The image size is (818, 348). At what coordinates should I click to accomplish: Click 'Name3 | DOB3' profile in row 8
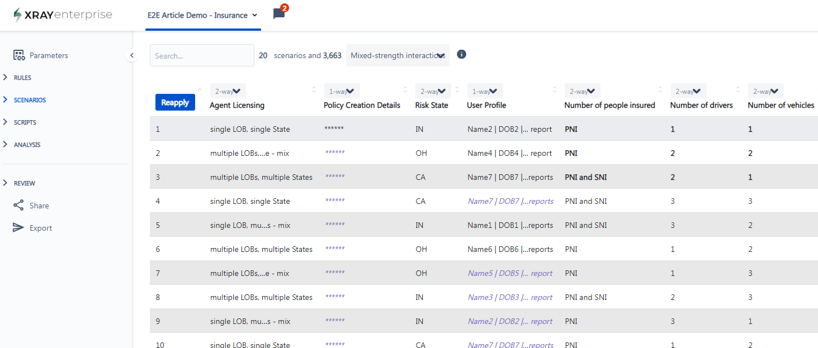510,297
